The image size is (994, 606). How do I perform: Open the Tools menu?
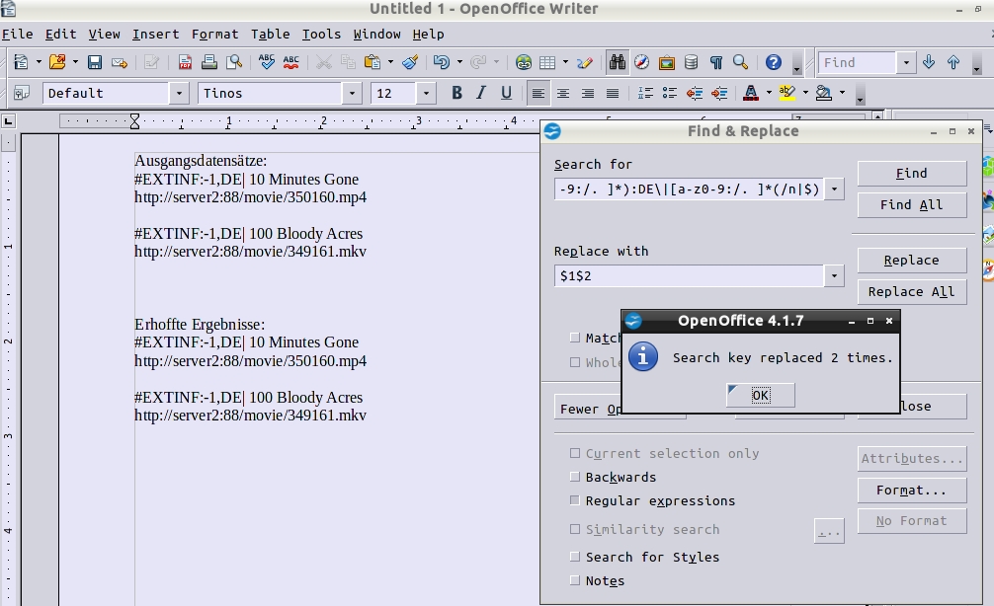pyautogui.click(x=321, y=35)
